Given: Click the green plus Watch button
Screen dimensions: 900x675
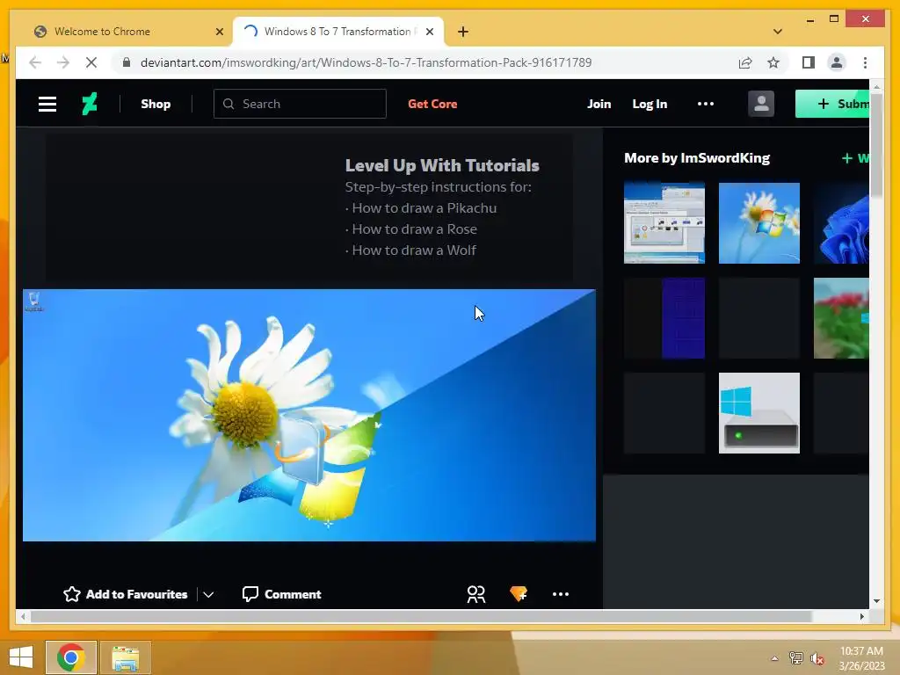Looking at the screenshot, I should point(854,158).
